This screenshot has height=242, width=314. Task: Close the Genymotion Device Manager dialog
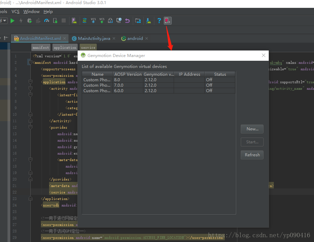tap(263, 56)
